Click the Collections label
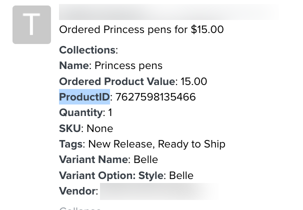This screenshot has width=303, height=210. coord(87,50)
